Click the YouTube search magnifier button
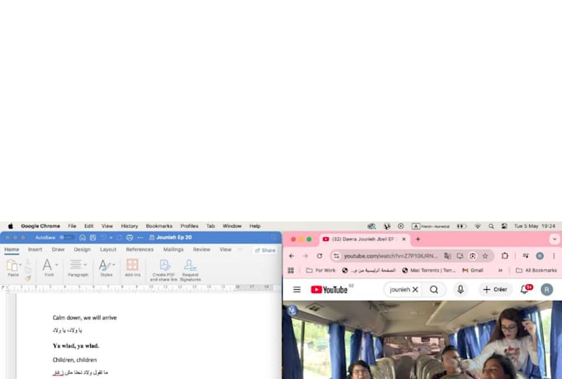Viewport: 562px width, 379px height. (x=434, y=290)
